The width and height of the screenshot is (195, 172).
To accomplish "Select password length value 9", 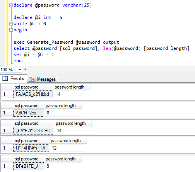I will click(x=63, y=166).
